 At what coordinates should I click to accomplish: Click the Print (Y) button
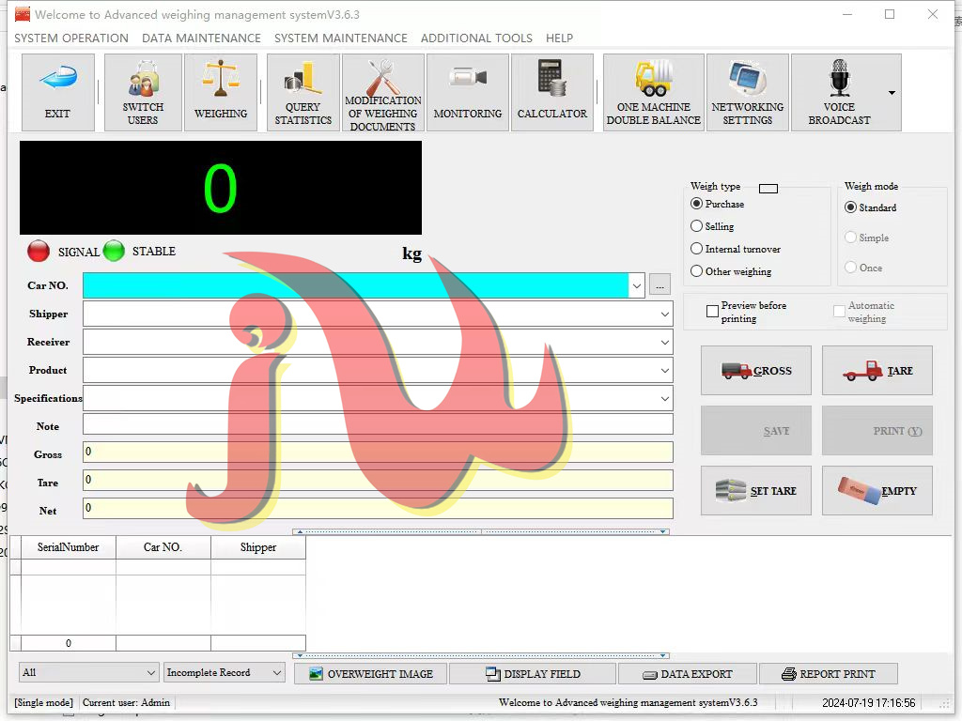tap(877, 430)
